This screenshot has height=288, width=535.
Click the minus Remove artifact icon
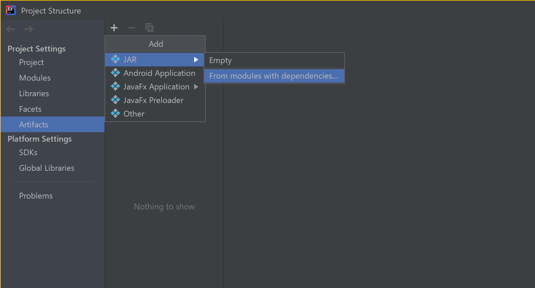132,28
